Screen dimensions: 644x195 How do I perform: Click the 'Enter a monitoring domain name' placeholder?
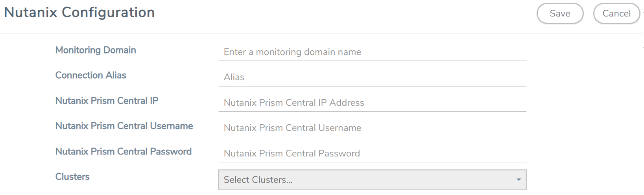pos(292,52)
